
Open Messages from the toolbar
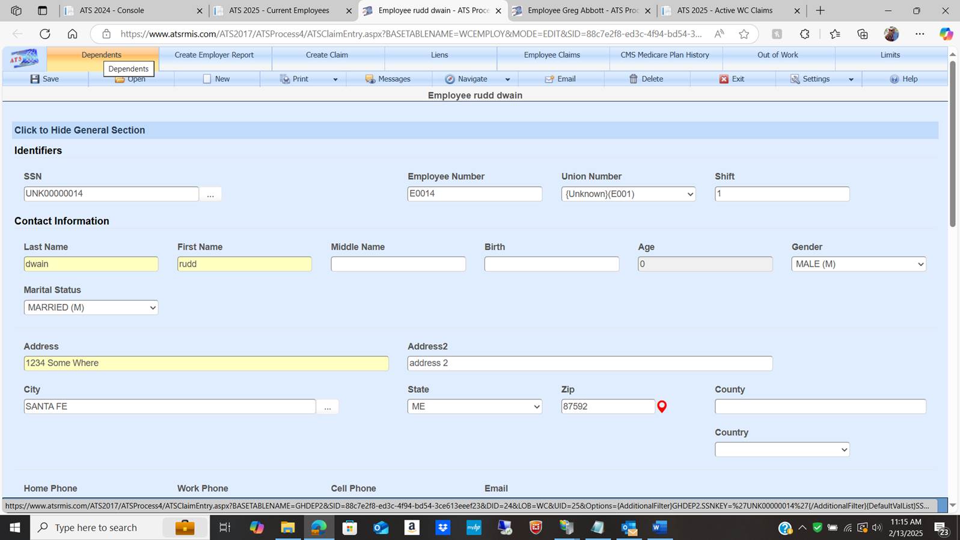(370, 79)
